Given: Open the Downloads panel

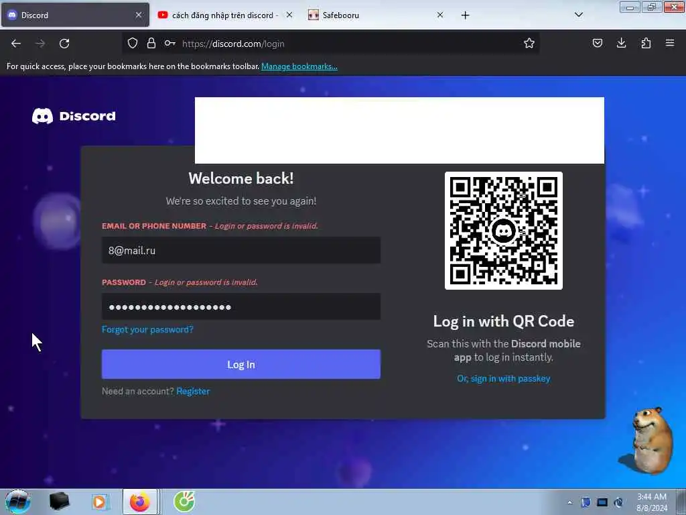Looking at the screenshot, I should pos(621,44).
